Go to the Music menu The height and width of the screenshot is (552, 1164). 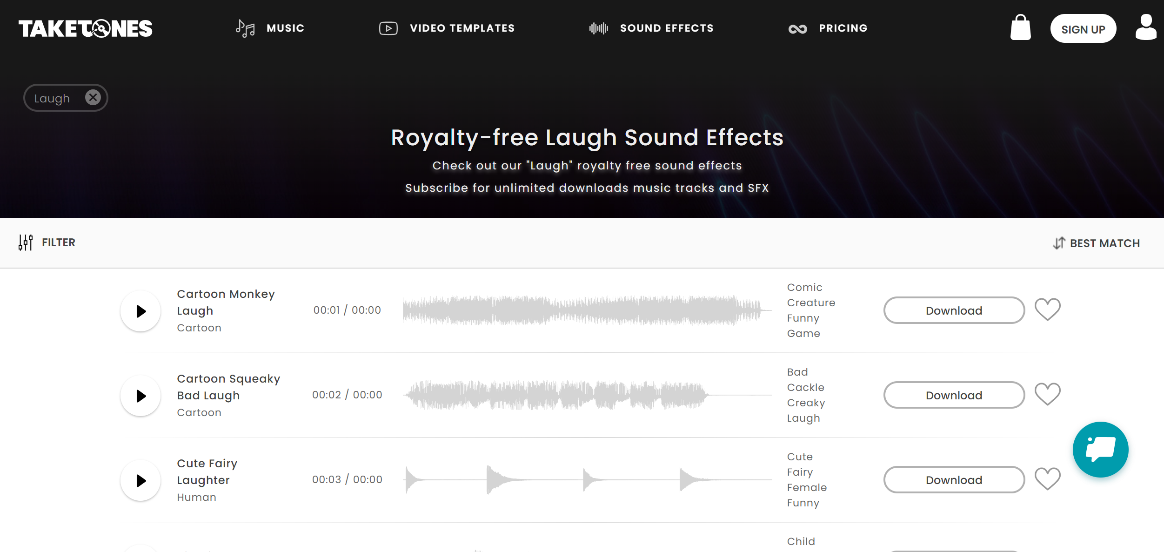pyautogui.click(x=270, y=28)
